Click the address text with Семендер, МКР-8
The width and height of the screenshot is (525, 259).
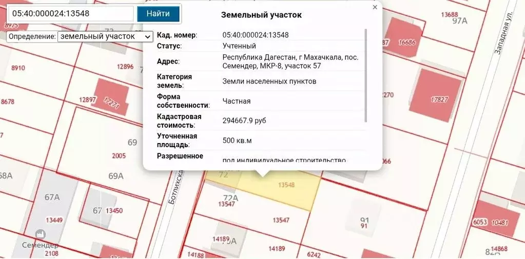coord(290,62)
